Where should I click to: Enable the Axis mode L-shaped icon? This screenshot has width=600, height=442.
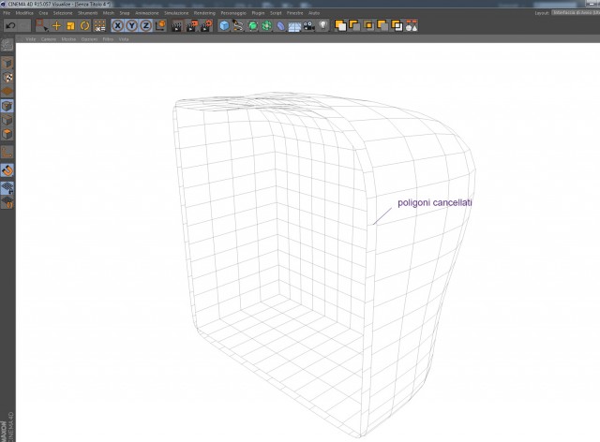pyautogui.click(x=7, y=153)
